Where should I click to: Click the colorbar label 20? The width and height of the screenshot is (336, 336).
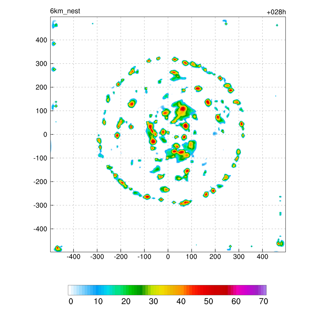[x=126, y=302]
